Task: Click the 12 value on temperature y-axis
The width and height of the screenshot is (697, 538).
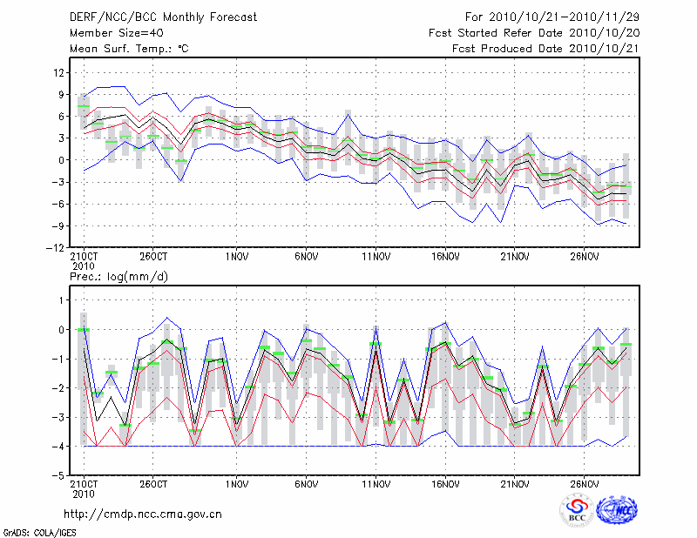Action: [x=59, y=72]
